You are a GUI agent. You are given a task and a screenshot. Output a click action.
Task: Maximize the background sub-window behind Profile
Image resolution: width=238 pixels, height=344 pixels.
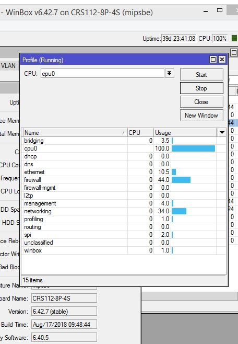click(x=234, y=52)
